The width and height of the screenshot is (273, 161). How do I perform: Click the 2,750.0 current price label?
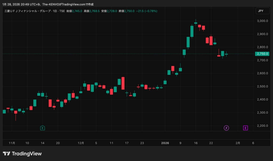coord(262,54)
